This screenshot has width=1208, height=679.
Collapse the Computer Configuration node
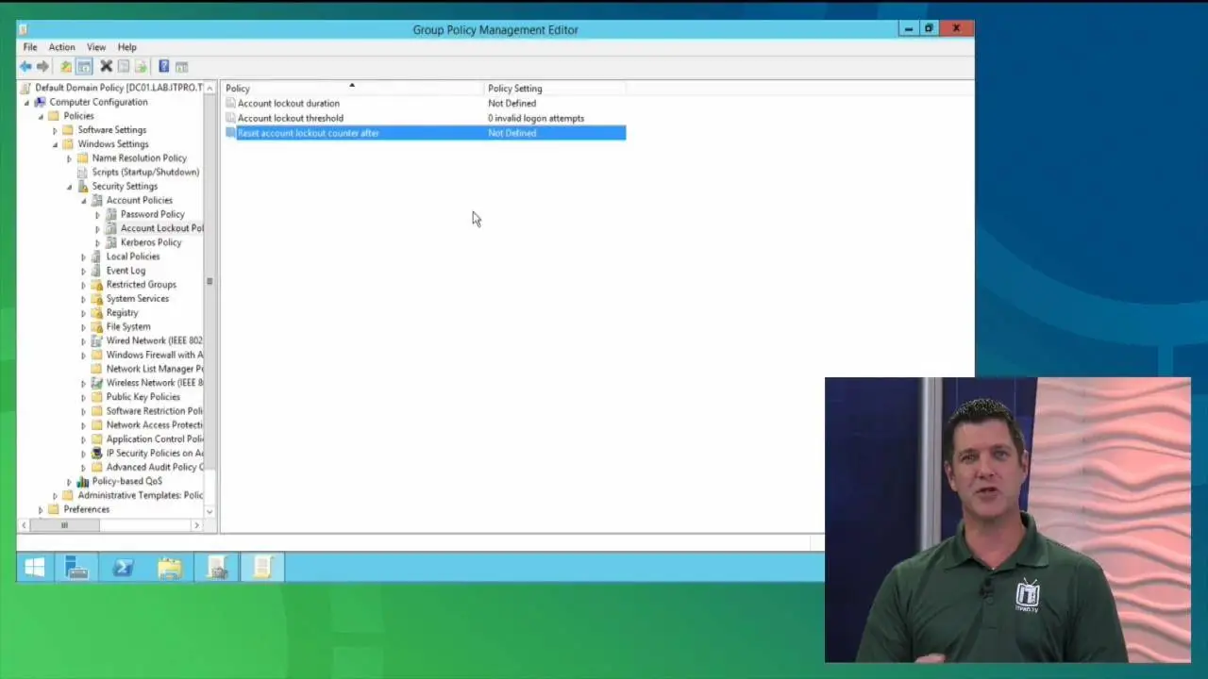click(x=26, y=103)
